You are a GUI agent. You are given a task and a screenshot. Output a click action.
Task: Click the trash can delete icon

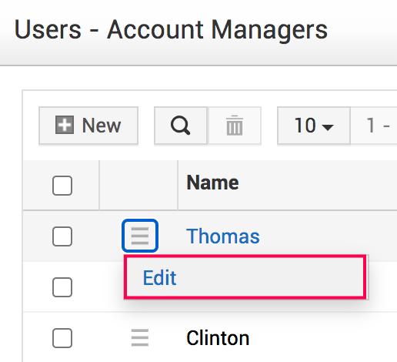[235, 126]
